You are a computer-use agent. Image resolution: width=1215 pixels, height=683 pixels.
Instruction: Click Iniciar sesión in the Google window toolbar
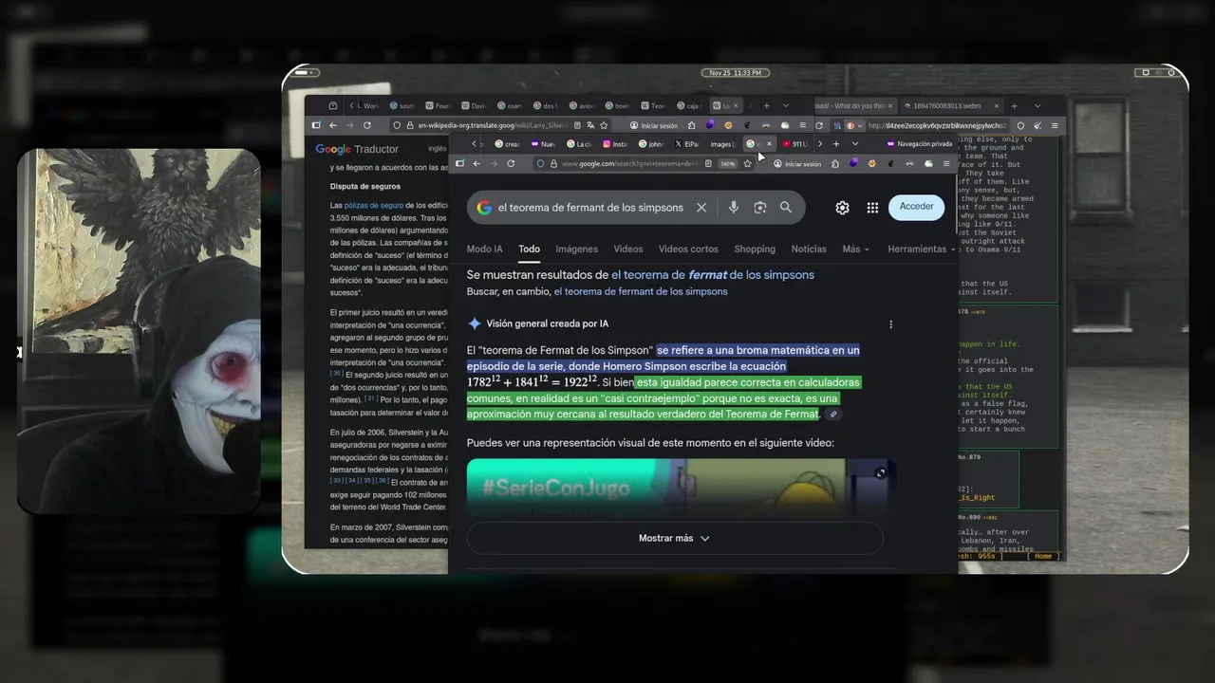(798, 163)
